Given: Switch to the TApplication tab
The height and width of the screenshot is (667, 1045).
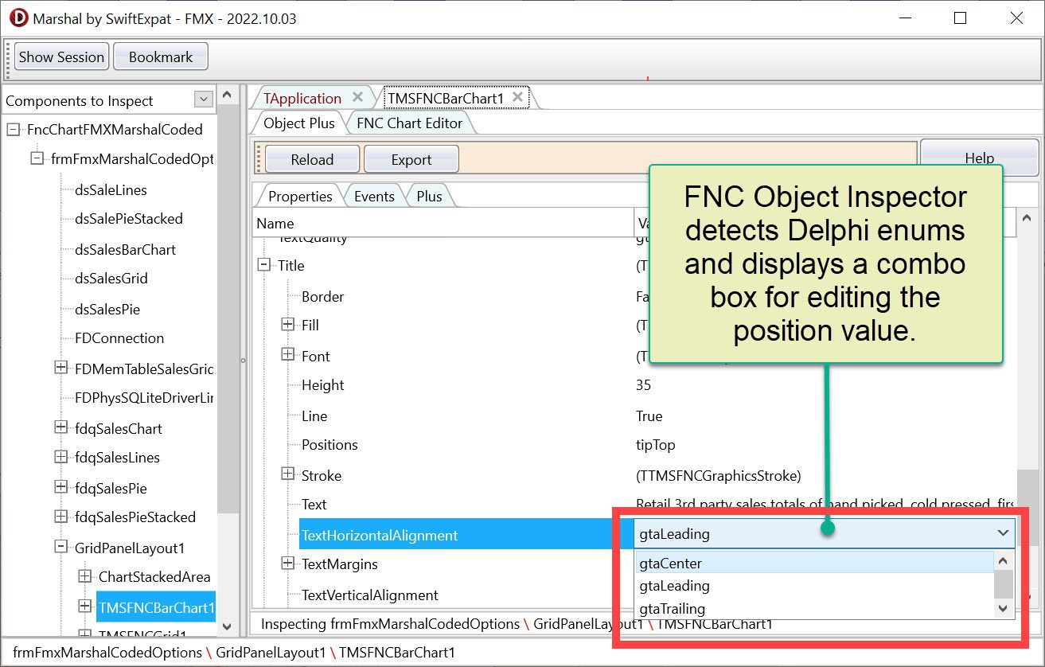Looking at the screenshot, I should click(302, 98).
